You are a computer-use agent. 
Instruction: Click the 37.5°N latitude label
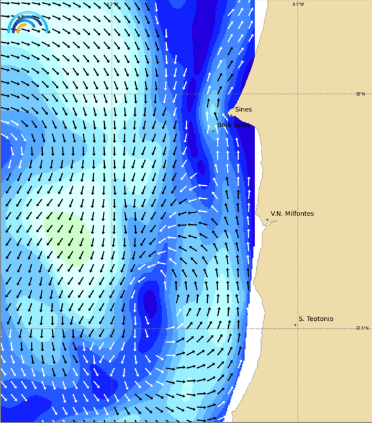point(361,328)
